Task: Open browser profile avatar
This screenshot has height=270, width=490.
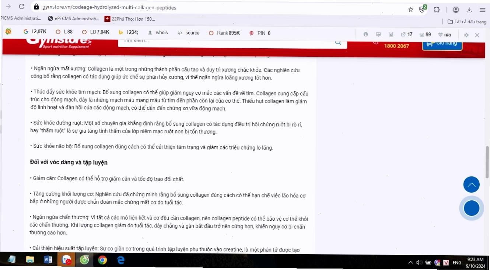Action: [456, 10]
